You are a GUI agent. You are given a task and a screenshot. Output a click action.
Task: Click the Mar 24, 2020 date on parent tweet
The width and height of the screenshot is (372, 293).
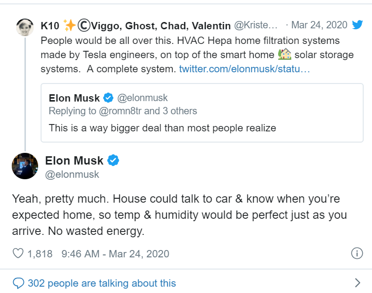click(319, 25)
